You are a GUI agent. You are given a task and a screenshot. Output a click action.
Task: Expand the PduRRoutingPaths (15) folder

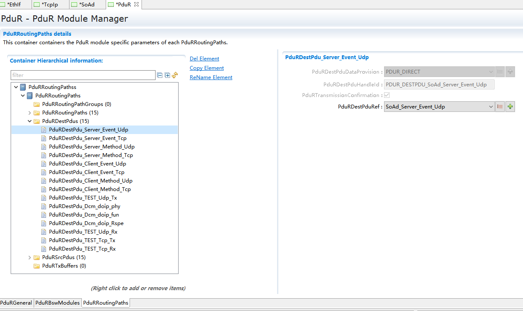tap(29, 113)
